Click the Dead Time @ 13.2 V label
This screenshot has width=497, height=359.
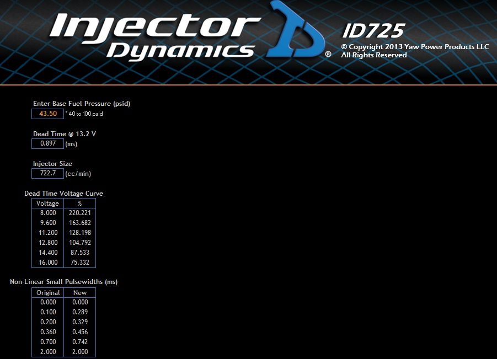[65, 133]
